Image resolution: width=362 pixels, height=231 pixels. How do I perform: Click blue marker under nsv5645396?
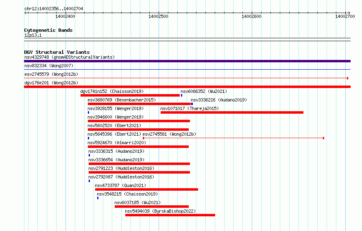(88, 138)
